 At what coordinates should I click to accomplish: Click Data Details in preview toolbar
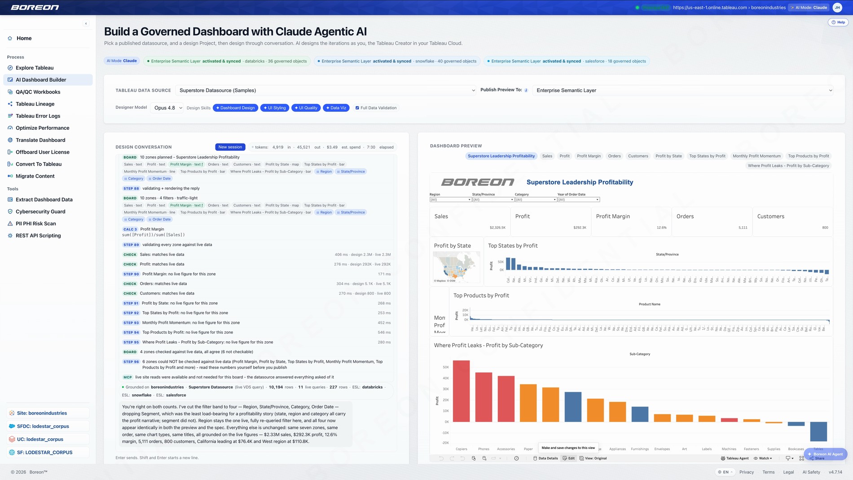click(x=545, y=458)
